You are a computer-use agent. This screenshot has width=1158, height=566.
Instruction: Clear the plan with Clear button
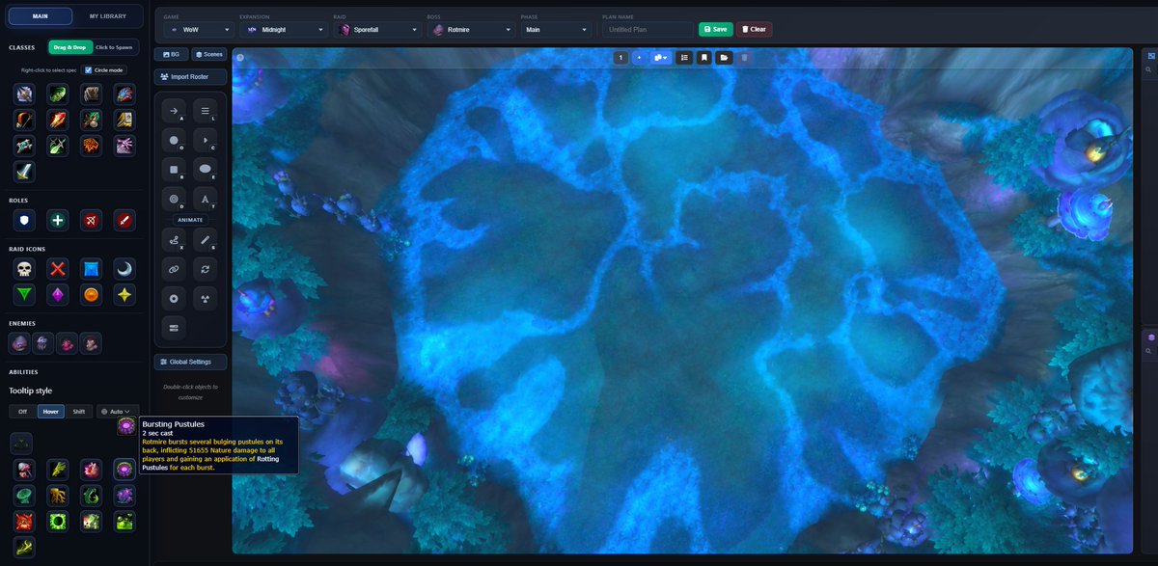pyautogui.click(x=755, y=29)
